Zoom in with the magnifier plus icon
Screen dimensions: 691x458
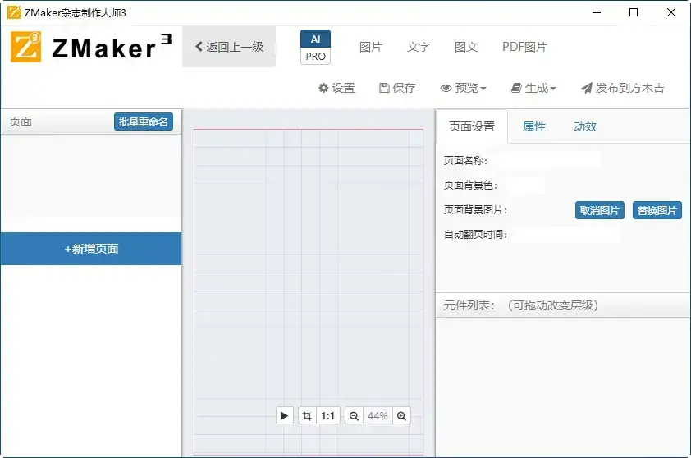tap(401, 415)
